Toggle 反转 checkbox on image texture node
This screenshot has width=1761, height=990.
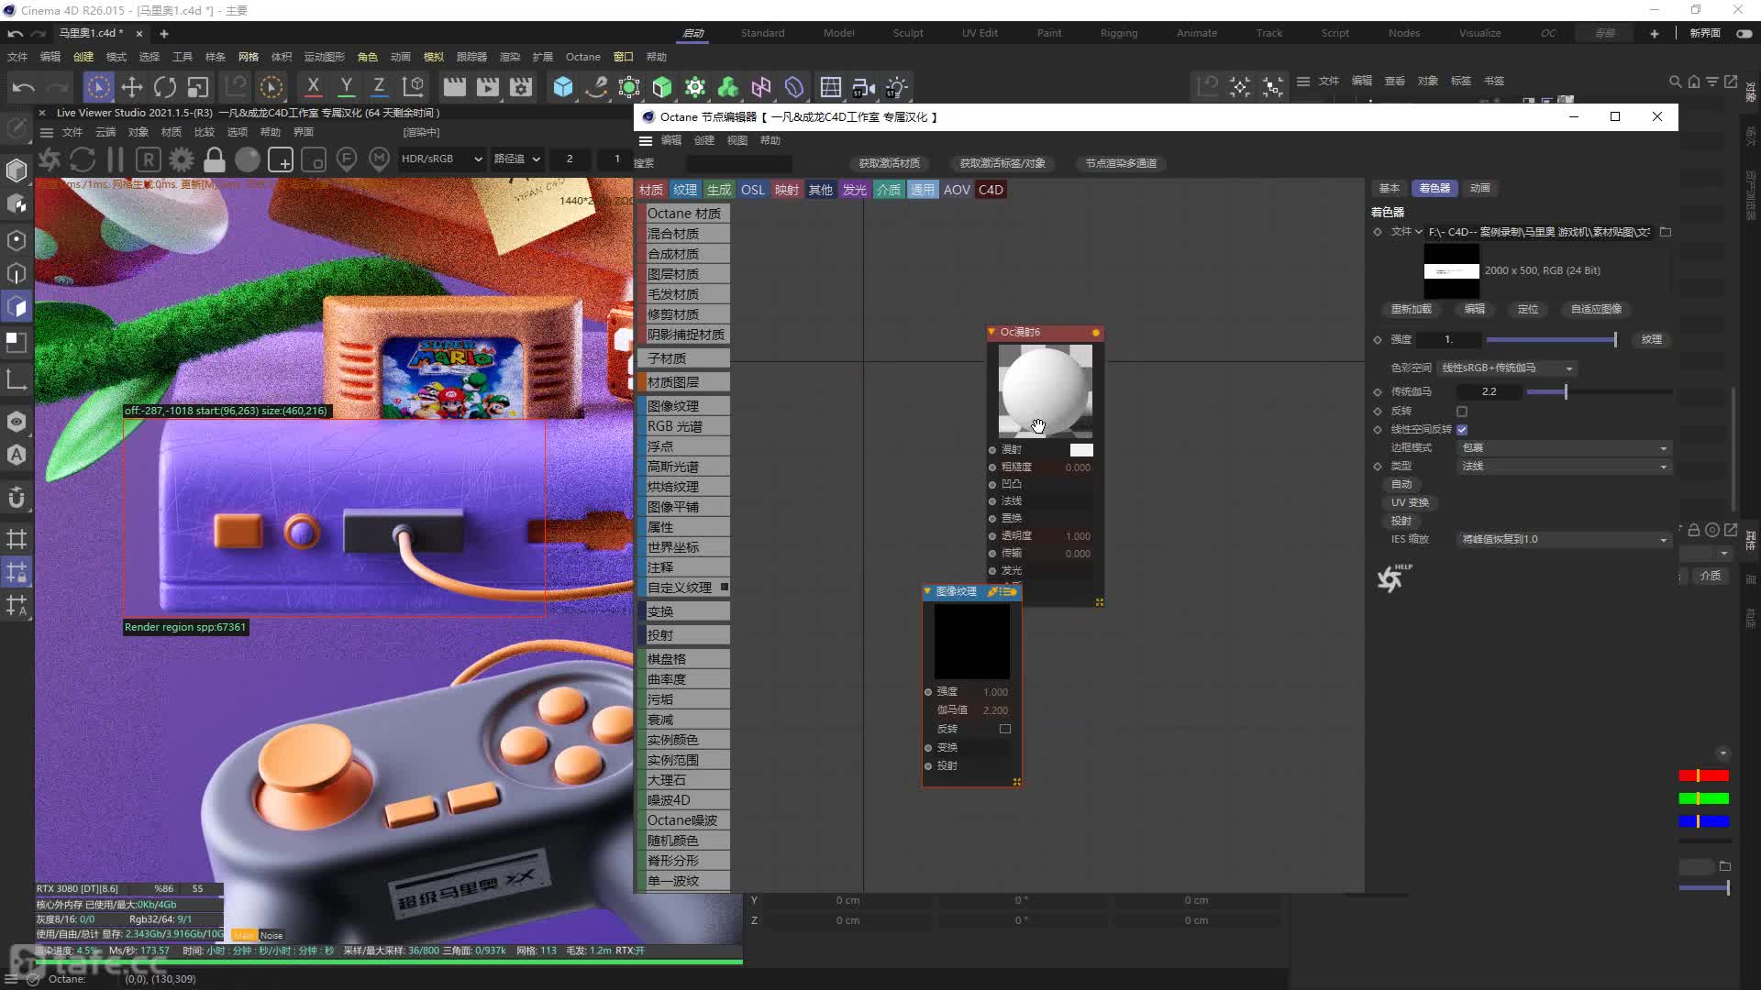[x=1005, y=729]
